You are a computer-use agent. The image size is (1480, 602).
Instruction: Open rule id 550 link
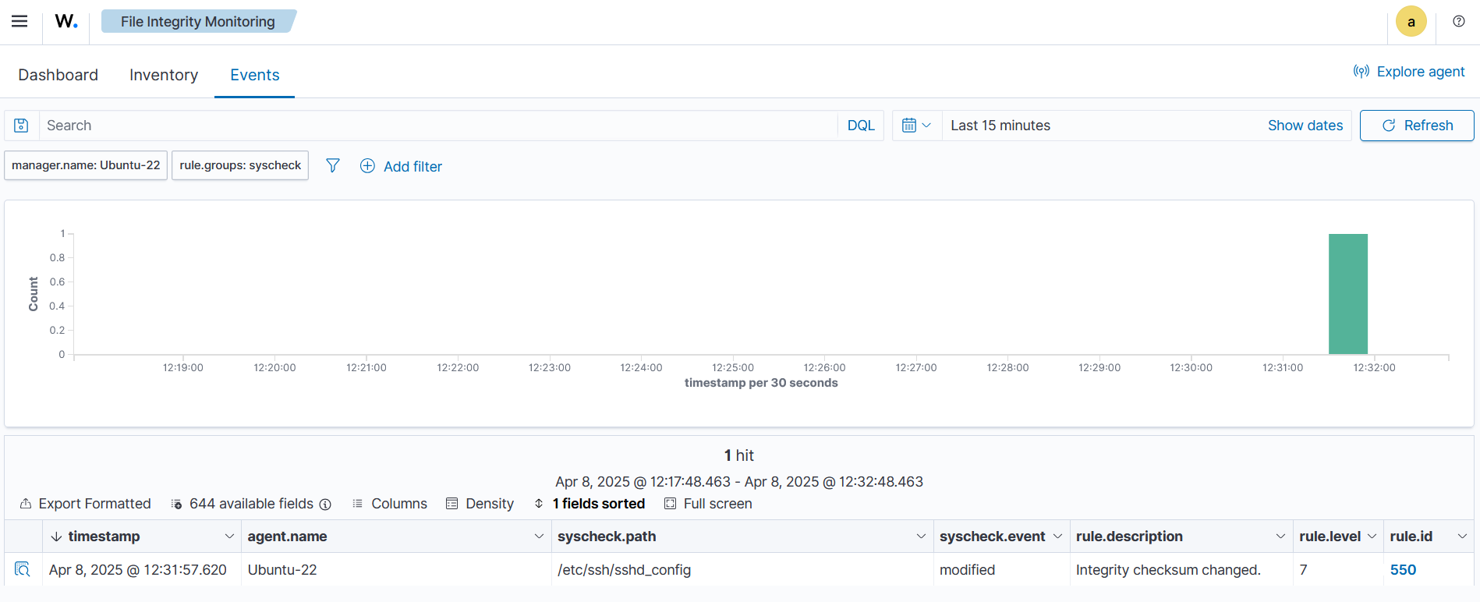1402,570
